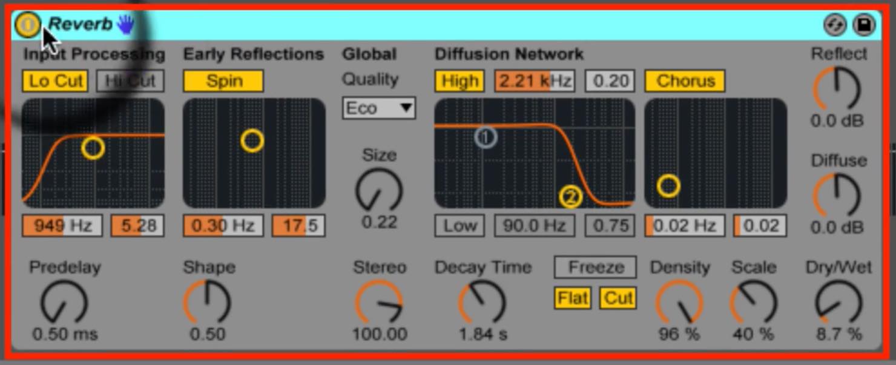Toggle the Flat button
Screen dimensions: 896x365
(572, 298)
